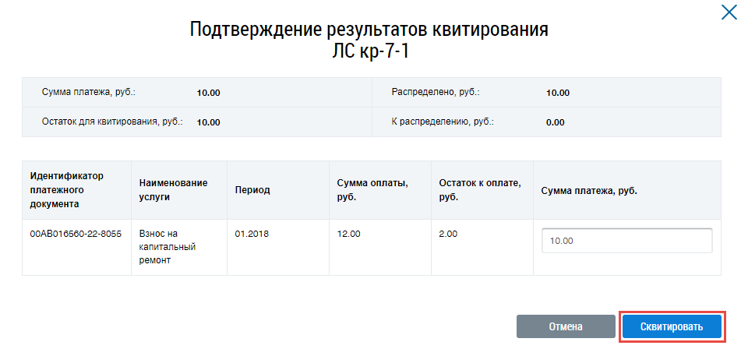Close the confirmation dialog with the X

coord(729,12)
